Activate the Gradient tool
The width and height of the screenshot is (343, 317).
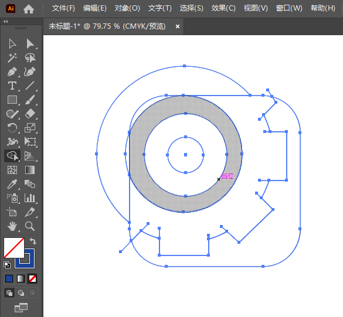pos(30,170)
